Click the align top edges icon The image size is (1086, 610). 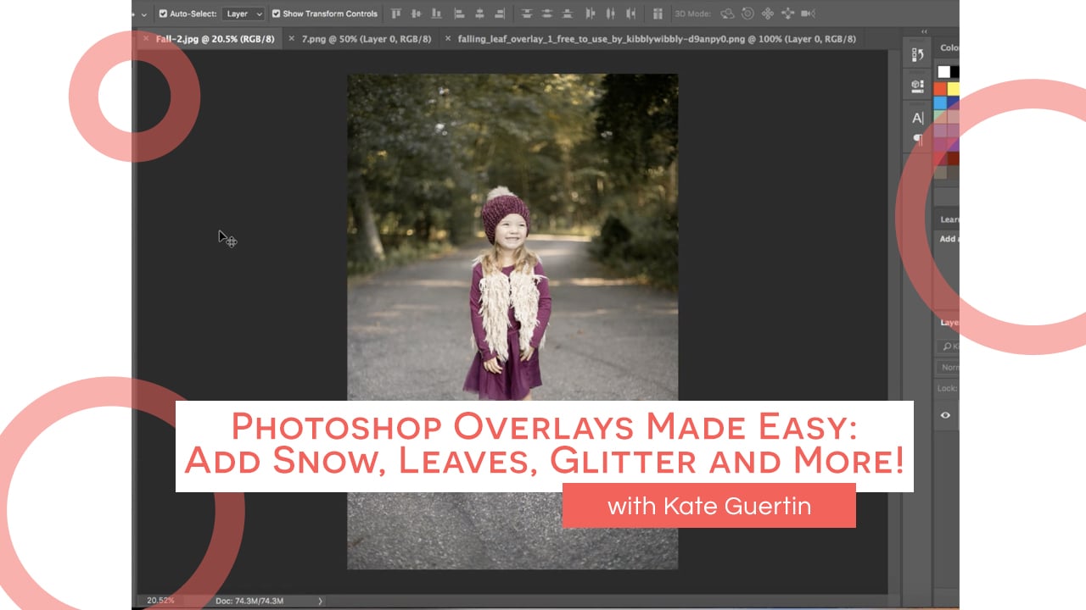[x=396, y=14]
